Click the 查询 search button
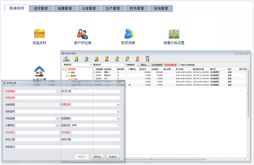Screen dimensions: 254x165 tap(144, 65)
